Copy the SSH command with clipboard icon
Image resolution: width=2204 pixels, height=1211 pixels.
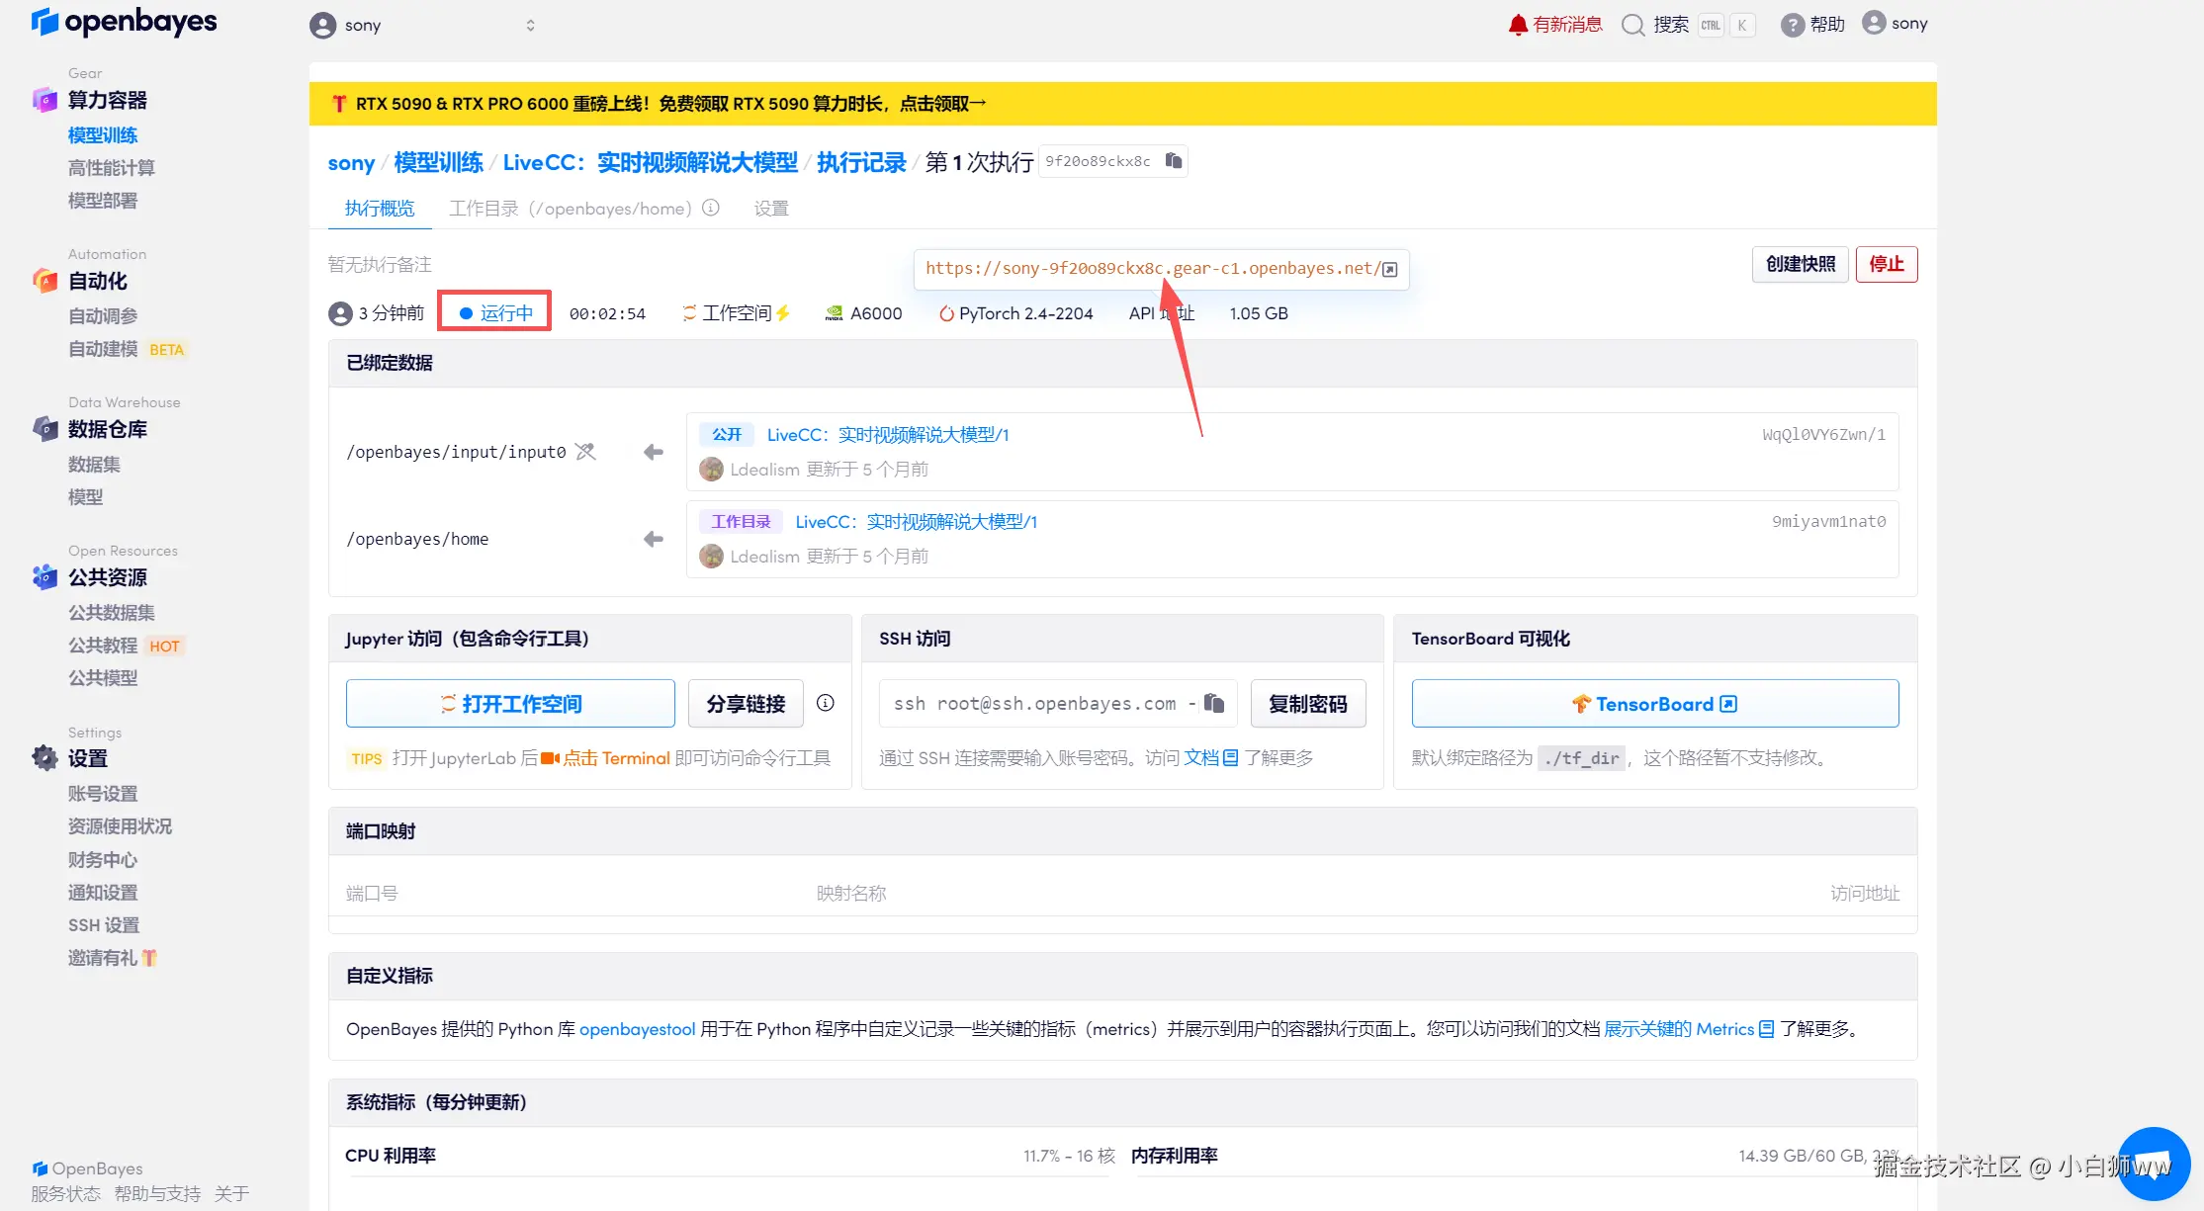(x=1214, y=703)
